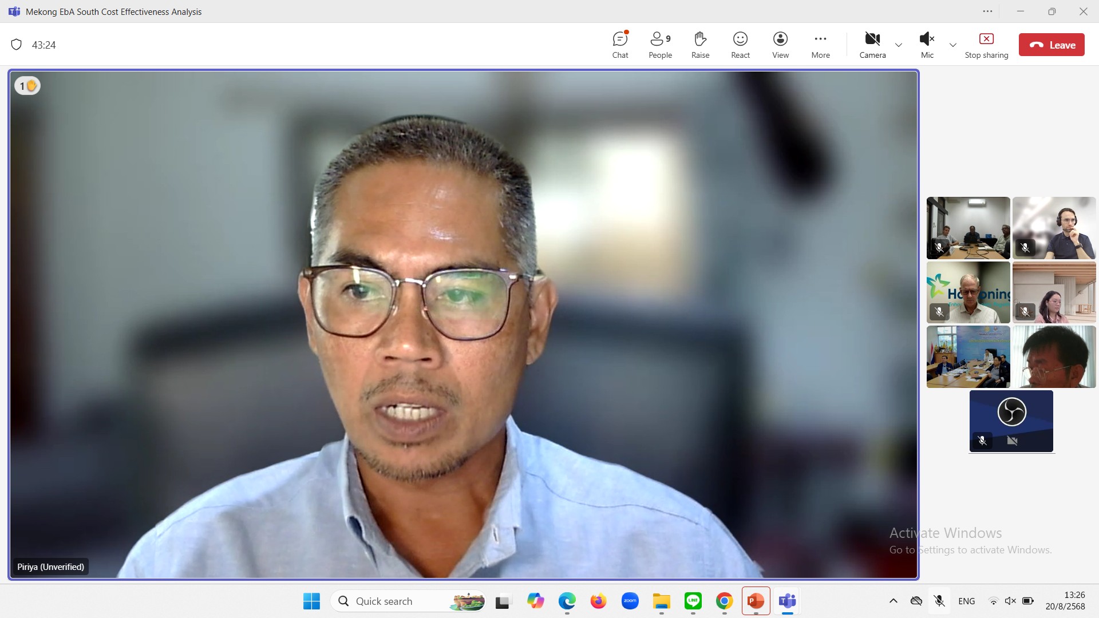Expand camera options dropdown arrow

point(899,45)
